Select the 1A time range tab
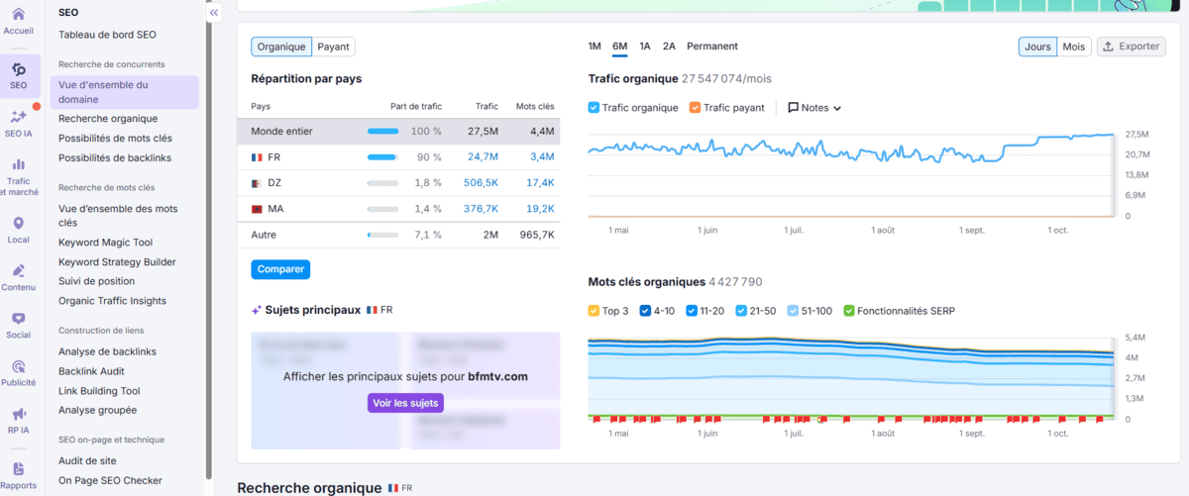 pos(645,47)
